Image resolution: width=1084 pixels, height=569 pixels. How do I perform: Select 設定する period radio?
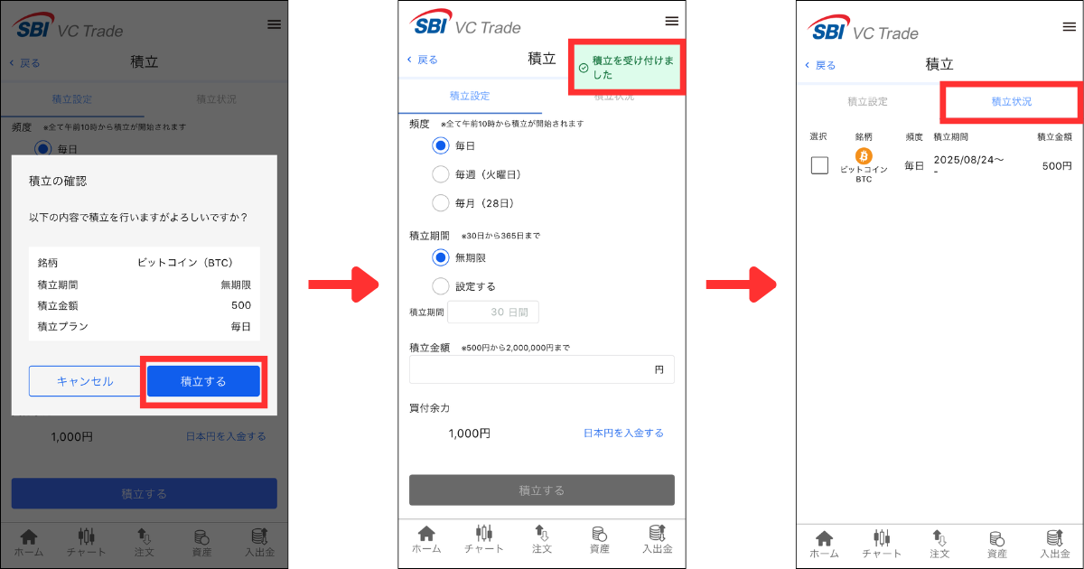pos(441,286)
